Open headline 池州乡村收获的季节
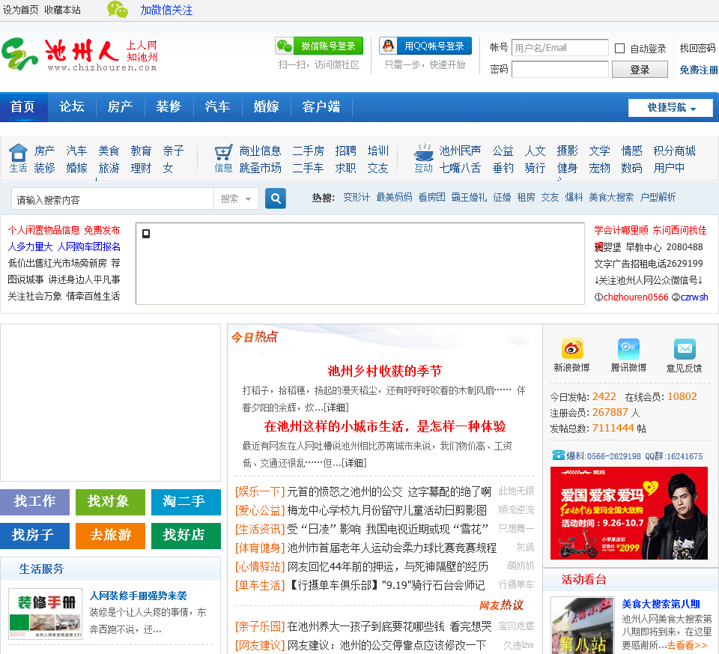This screenshot has height=654, width=719. pos(384,371)
